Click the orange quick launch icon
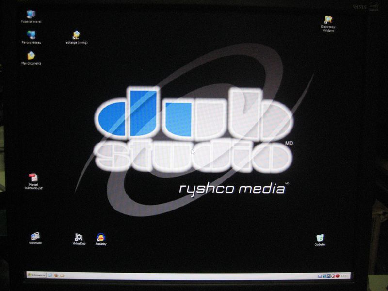 point(56,275)
